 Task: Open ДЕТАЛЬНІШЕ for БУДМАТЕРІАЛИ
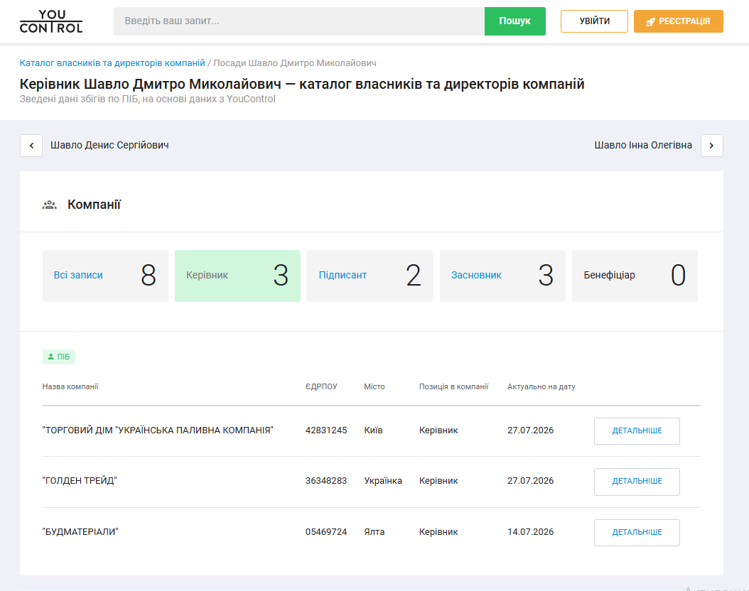[x=637, y=532]
